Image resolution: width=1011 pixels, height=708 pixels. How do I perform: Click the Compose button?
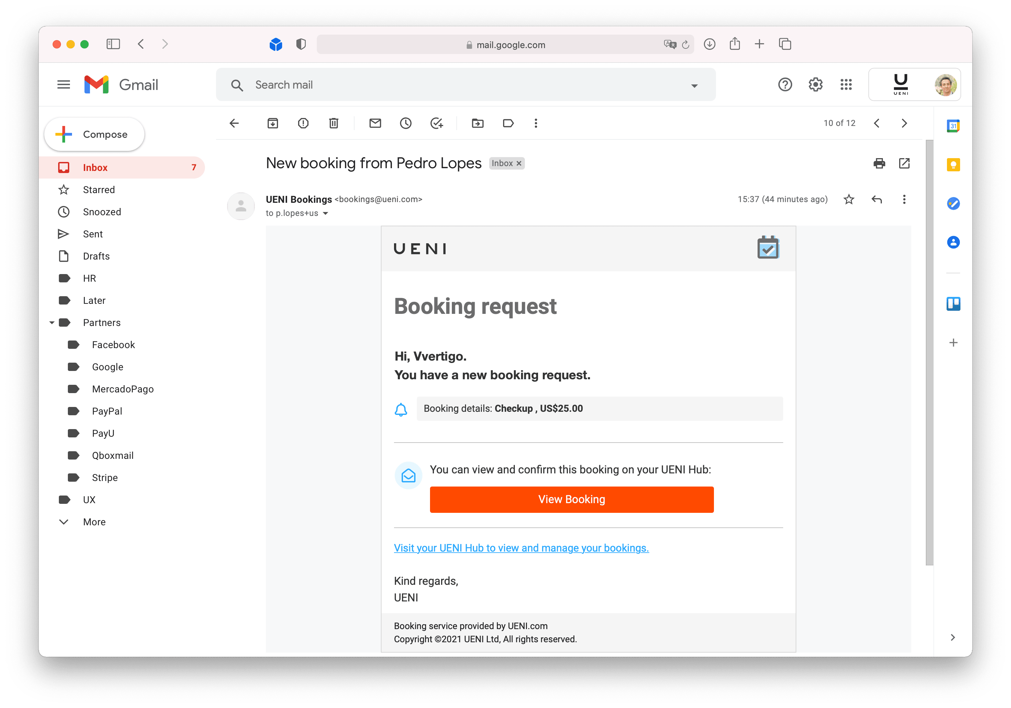94,134
